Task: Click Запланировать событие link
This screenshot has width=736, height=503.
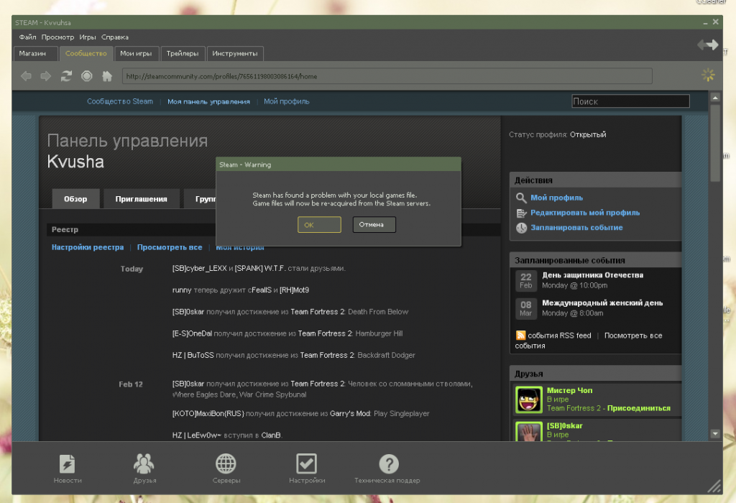Action: coord(577,228)
